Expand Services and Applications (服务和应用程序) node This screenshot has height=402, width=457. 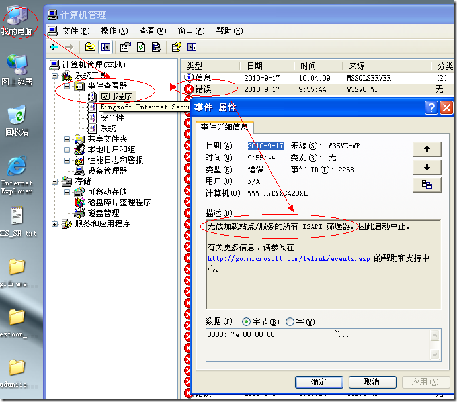54,224
